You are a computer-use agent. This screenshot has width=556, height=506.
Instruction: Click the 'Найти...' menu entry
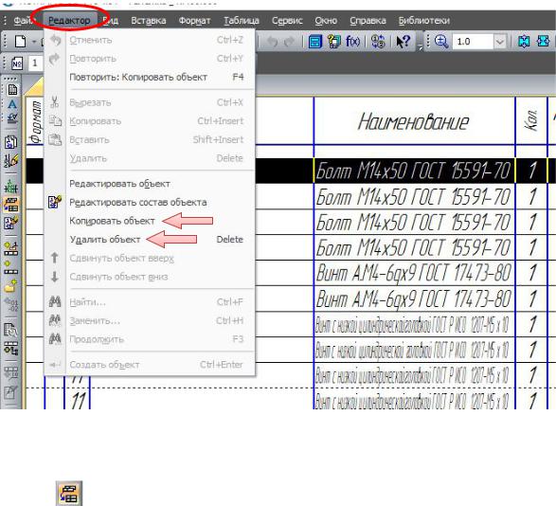coord(149,302)
